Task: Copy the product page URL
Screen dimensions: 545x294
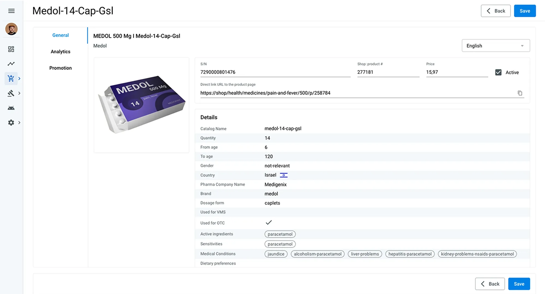Action: click(x=520, y=93)
